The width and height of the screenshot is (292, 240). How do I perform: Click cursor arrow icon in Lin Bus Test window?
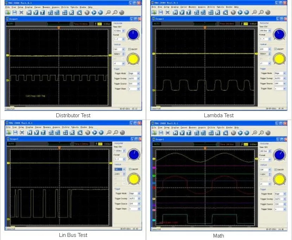[80, 132]
